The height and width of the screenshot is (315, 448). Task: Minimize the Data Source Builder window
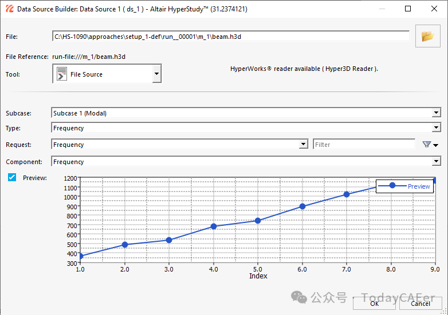coord(382,9)
